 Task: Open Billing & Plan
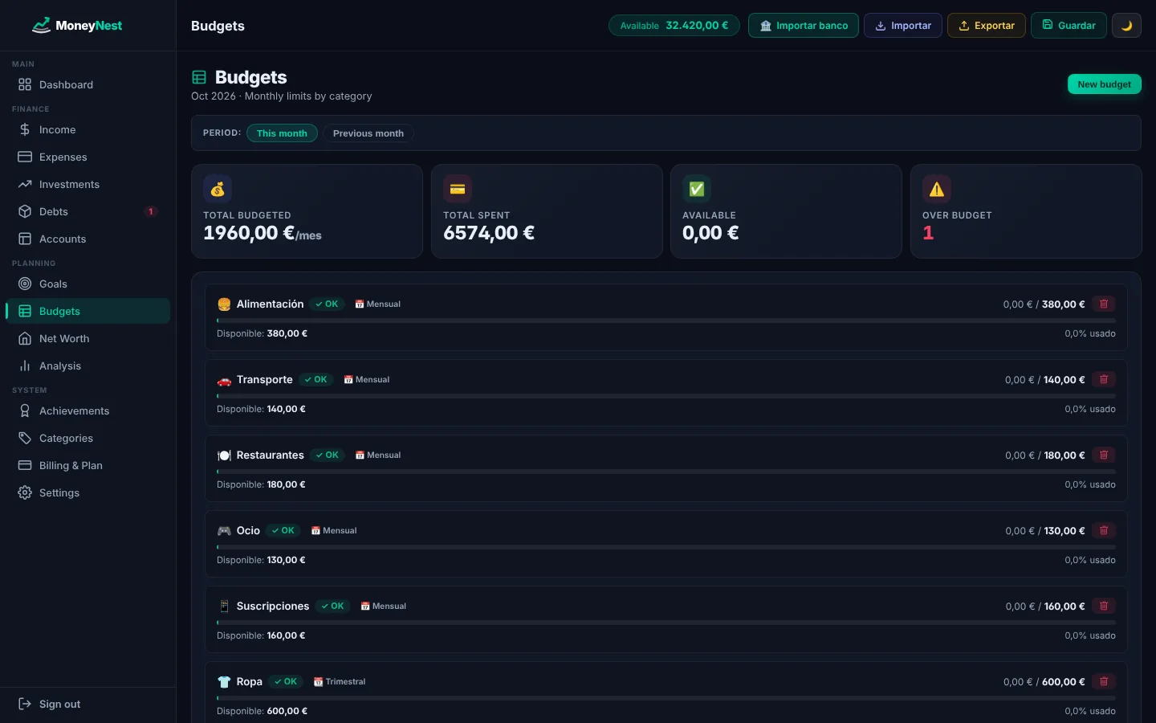tap(88, 465)
